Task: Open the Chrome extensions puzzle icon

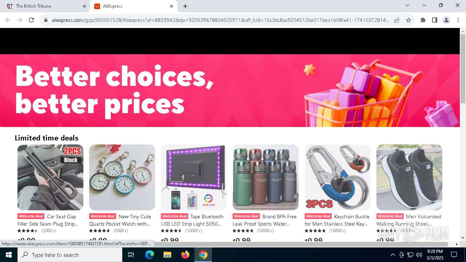Action: [x=423, y=20]
